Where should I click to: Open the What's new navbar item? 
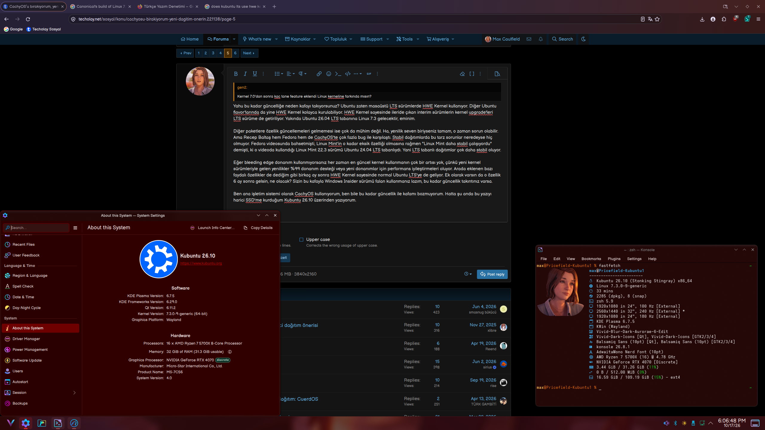pyautogui.click(x=257, y=39)
